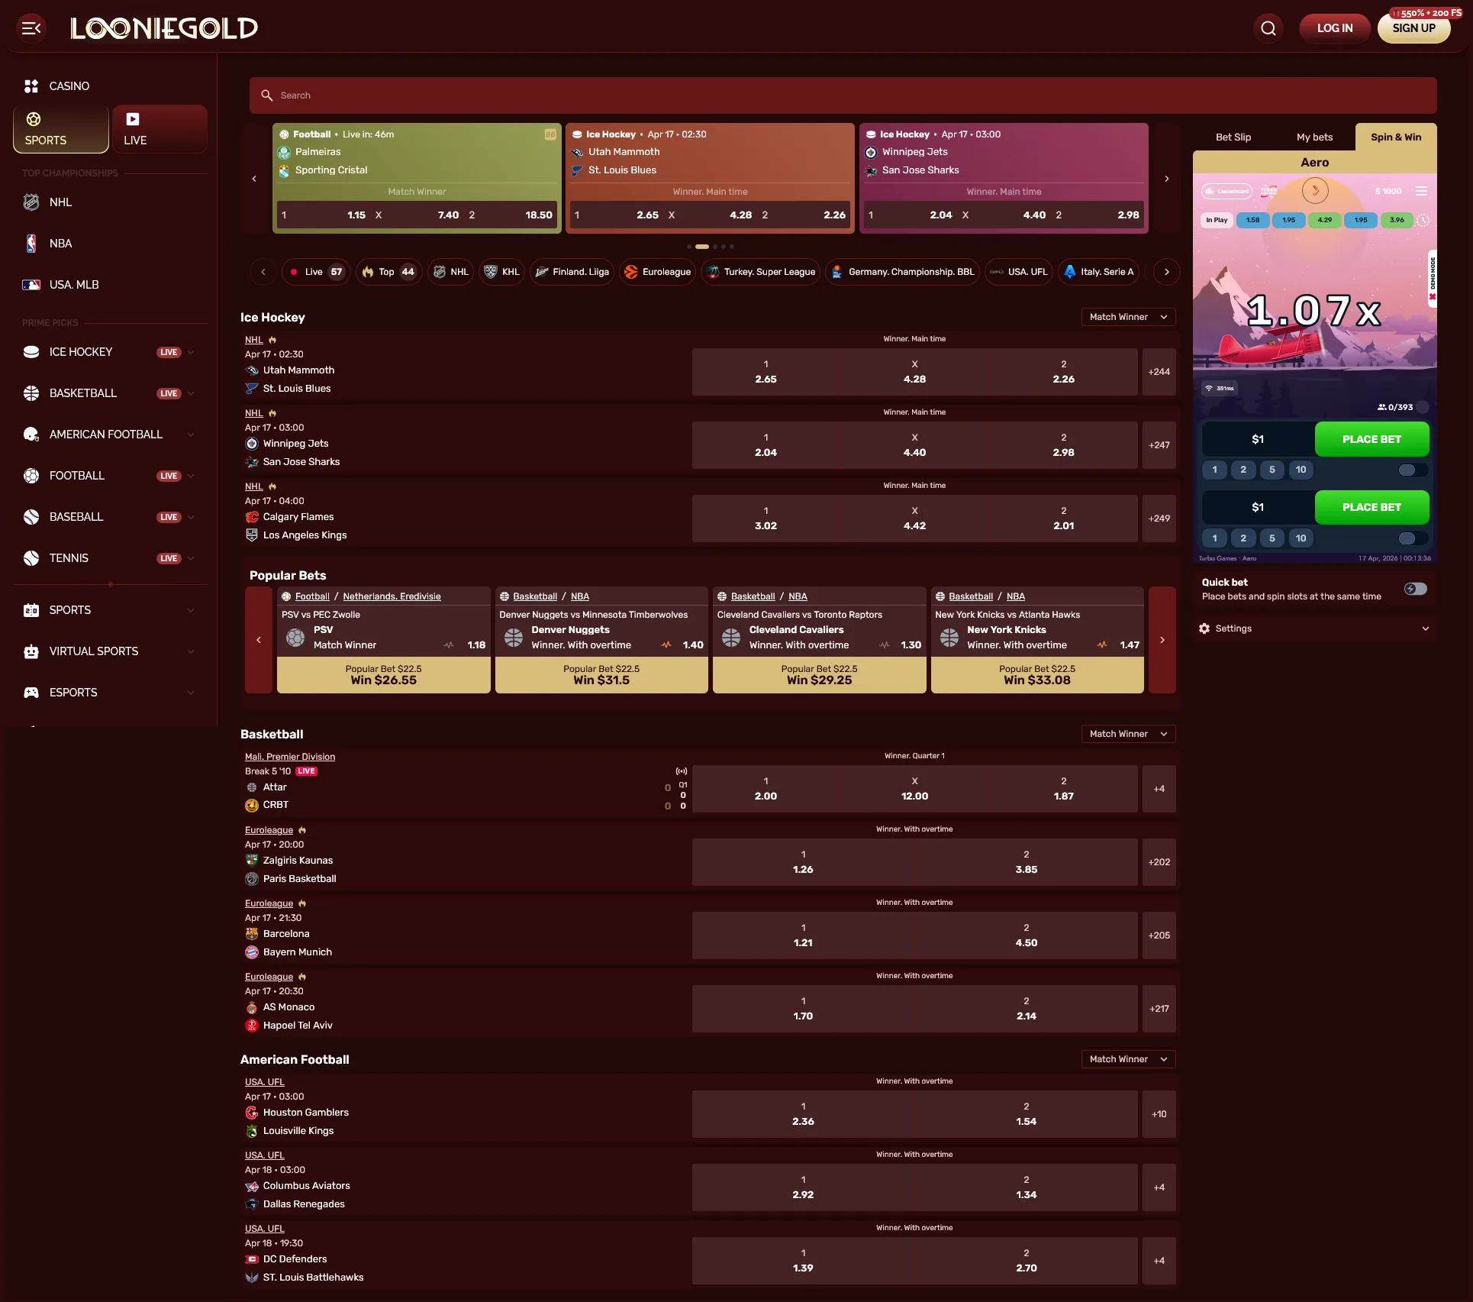
Task: Click first carousel pagination dot
Action: pyautogui.click(x=689, y=247)
